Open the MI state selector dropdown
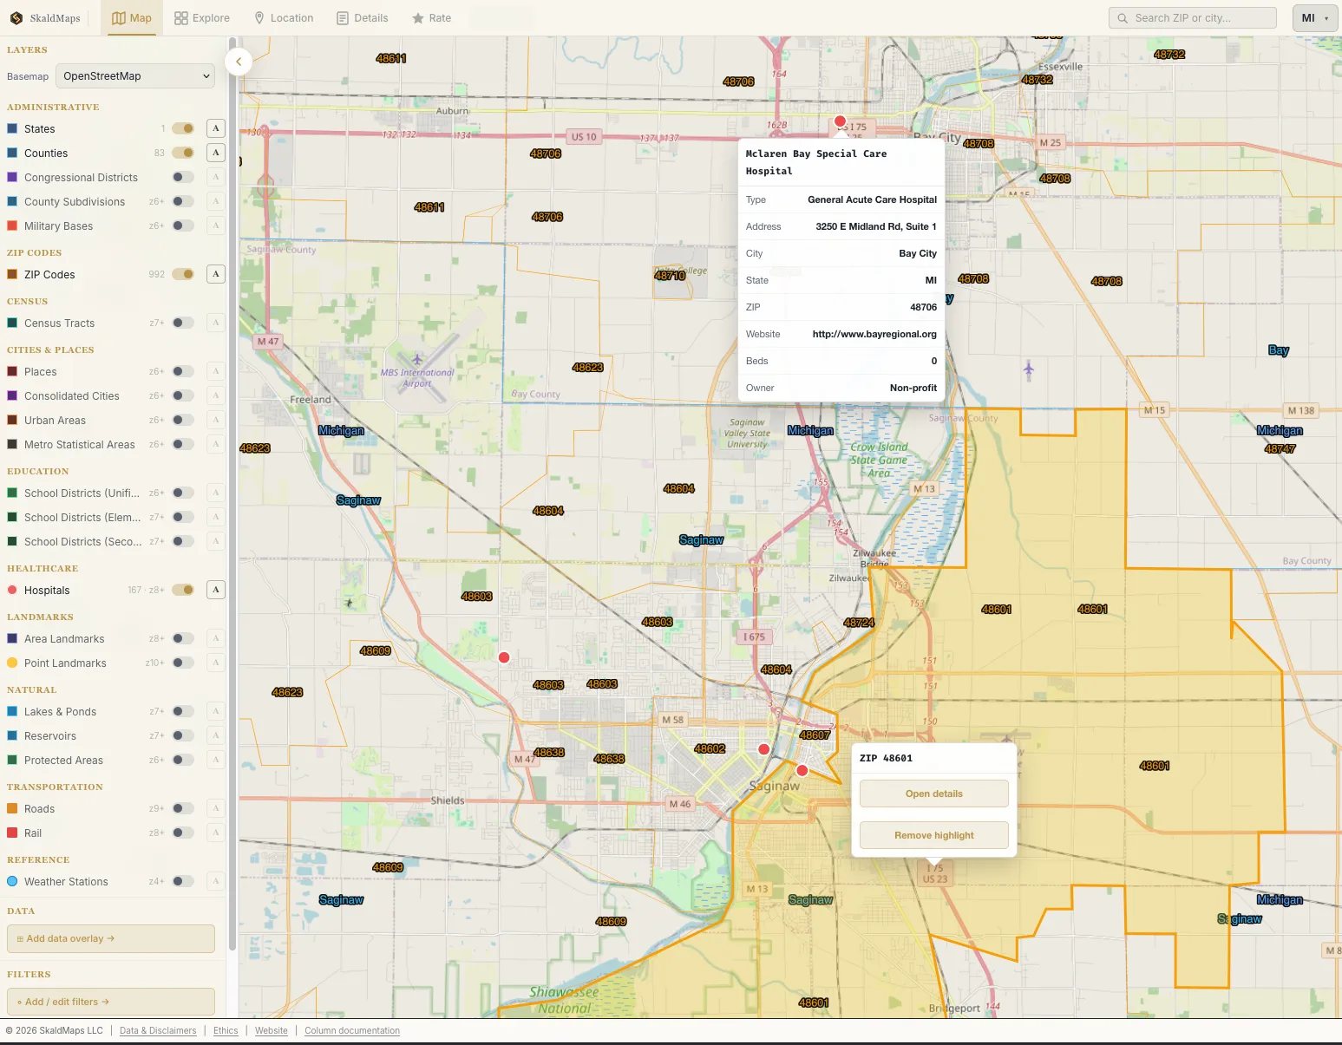 (x=1315, y=18)
